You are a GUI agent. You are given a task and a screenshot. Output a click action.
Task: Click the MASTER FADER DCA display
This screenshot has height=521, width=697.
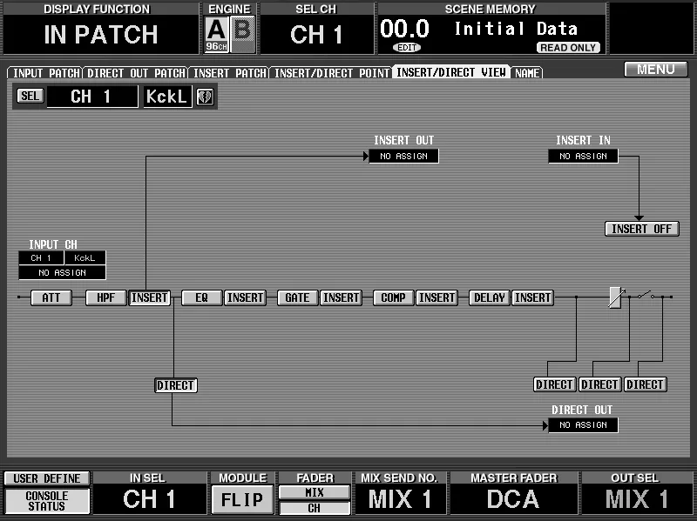[513, 498]
